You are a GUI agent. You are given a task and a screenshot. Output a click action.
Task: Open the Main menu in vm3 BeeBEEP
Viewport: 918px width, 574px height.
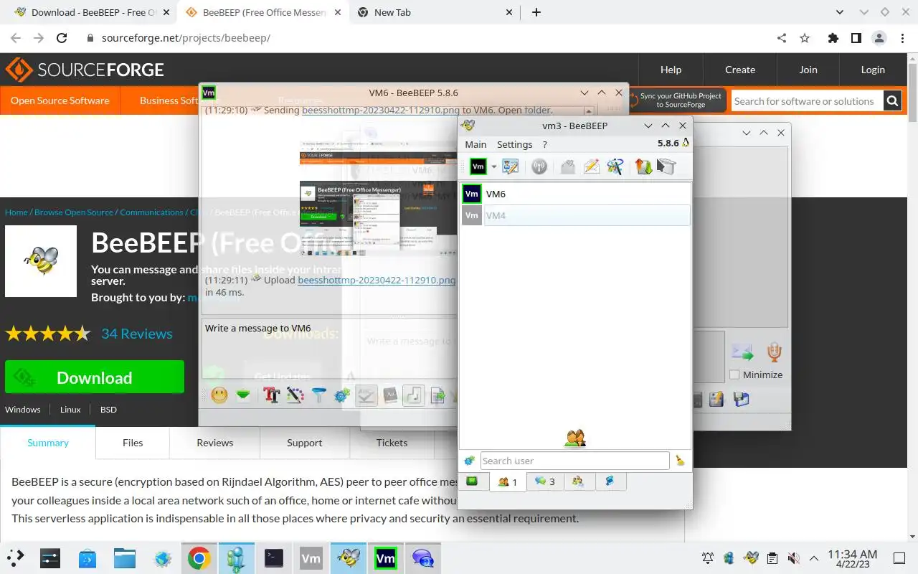coord(475,144)
